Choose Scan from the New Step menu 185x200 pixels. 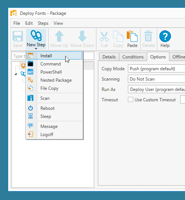click(54, 98)
